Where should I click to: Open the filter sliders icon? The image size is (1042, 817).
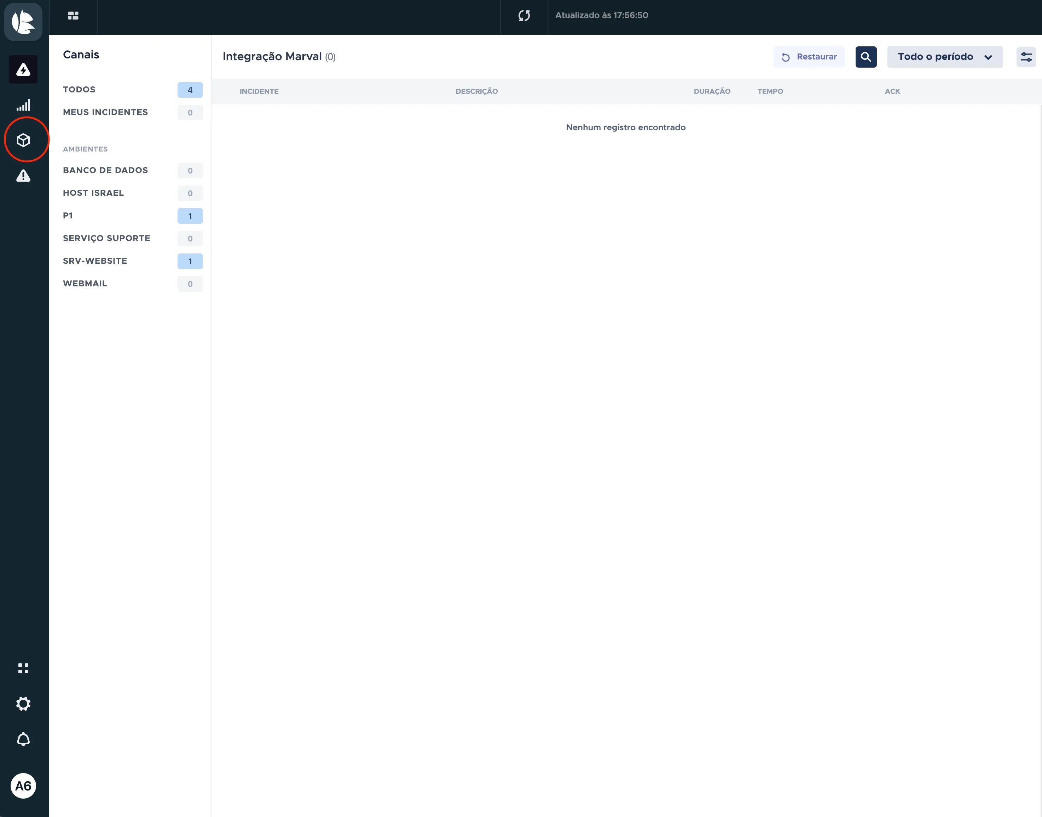[x=1026, y=57]
